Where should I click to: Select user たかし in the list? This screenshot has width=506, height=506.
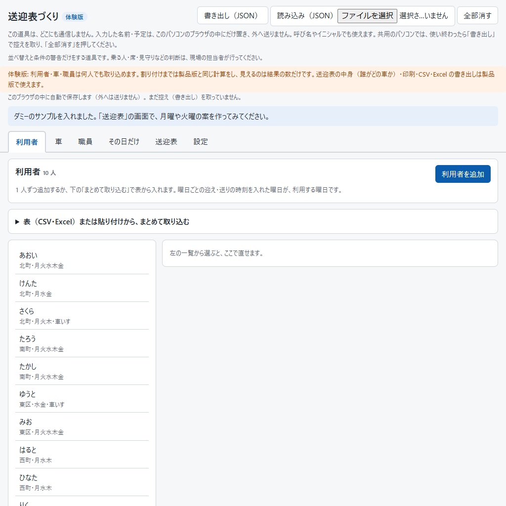coord(82,371)
